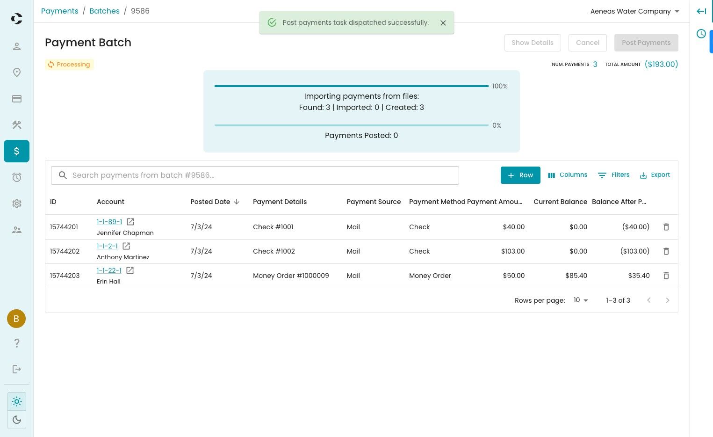Open the locations pin icon in sidebar

pyautogui.click(x=17, y=73)
